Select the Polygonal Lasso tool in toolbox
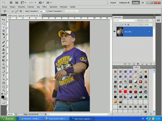The width and height of the screenshot is (162, 121). tap(4, 27)
